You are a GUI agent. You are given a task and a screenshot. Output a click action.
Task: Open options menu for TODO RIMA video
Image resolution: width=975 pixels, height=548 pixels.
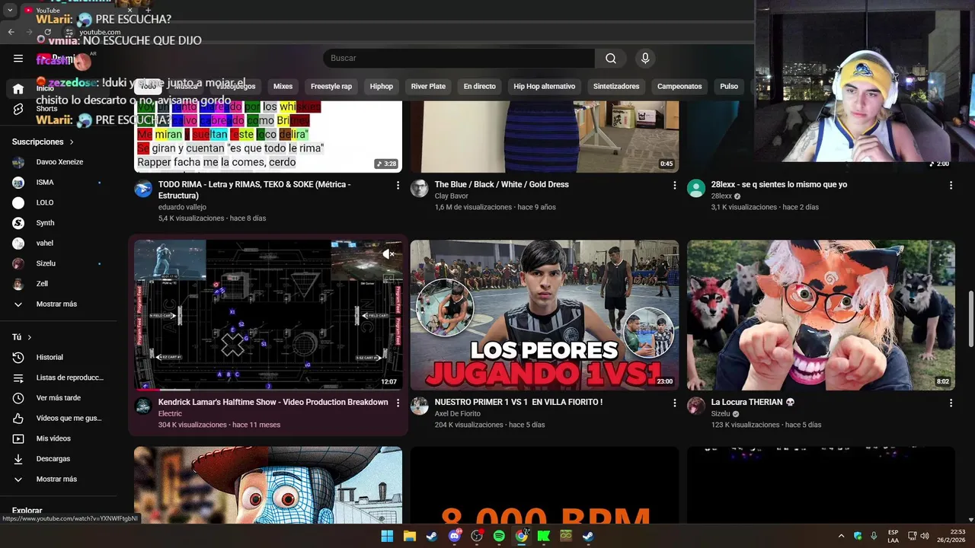(x=398, y=185)
